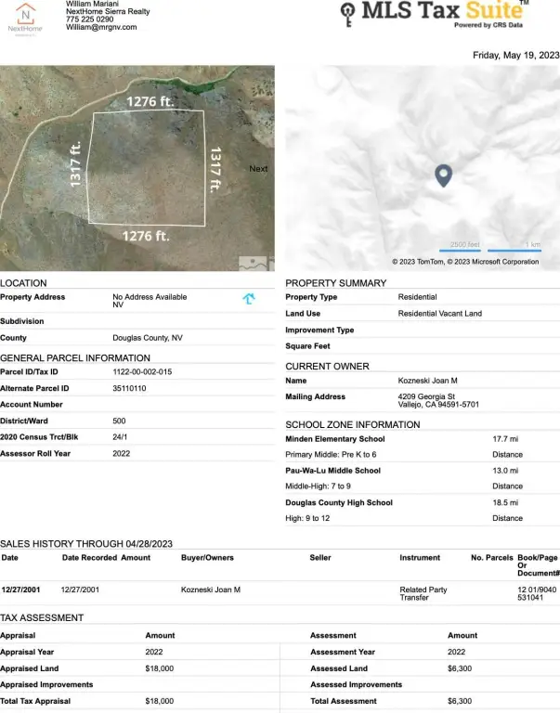
Task: Click the location pin on the map
Action: pos(444,175)
